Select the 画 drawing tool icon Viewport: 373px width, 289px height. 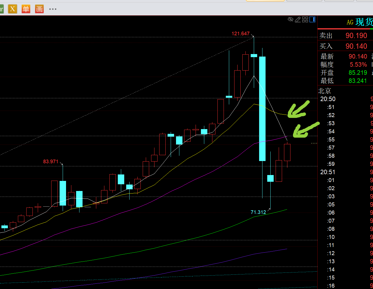pos(39,9)
